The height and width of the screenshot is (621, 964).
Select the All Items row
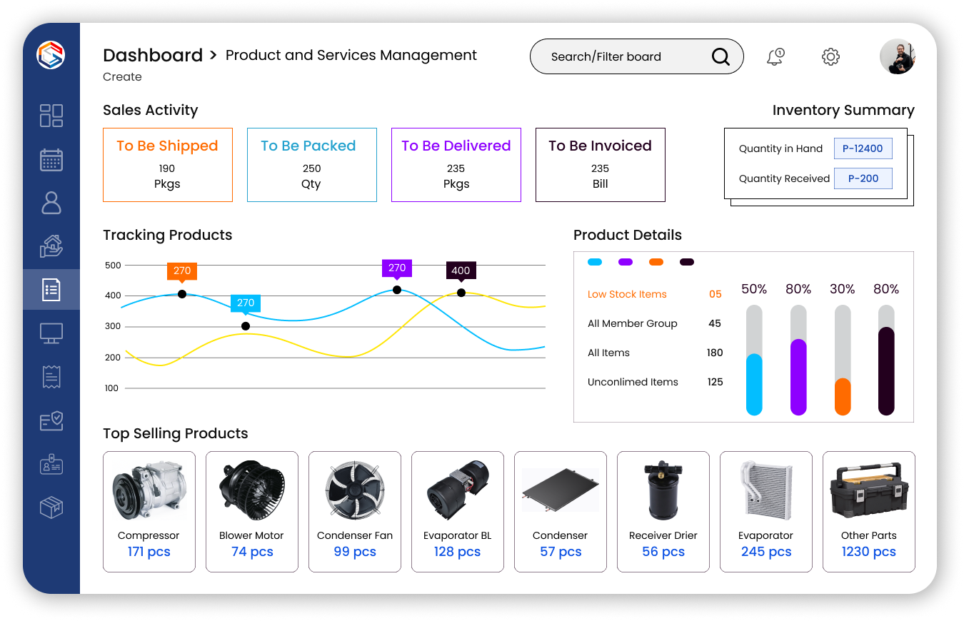tap(655, 353)
